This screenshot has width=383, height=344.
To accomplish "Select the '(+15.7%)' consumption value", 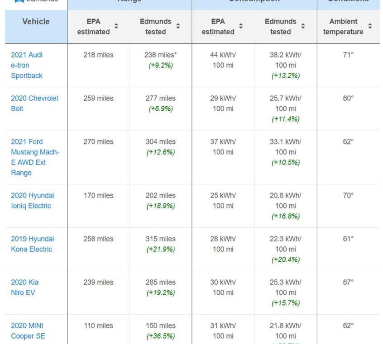I will coord(286,303).
